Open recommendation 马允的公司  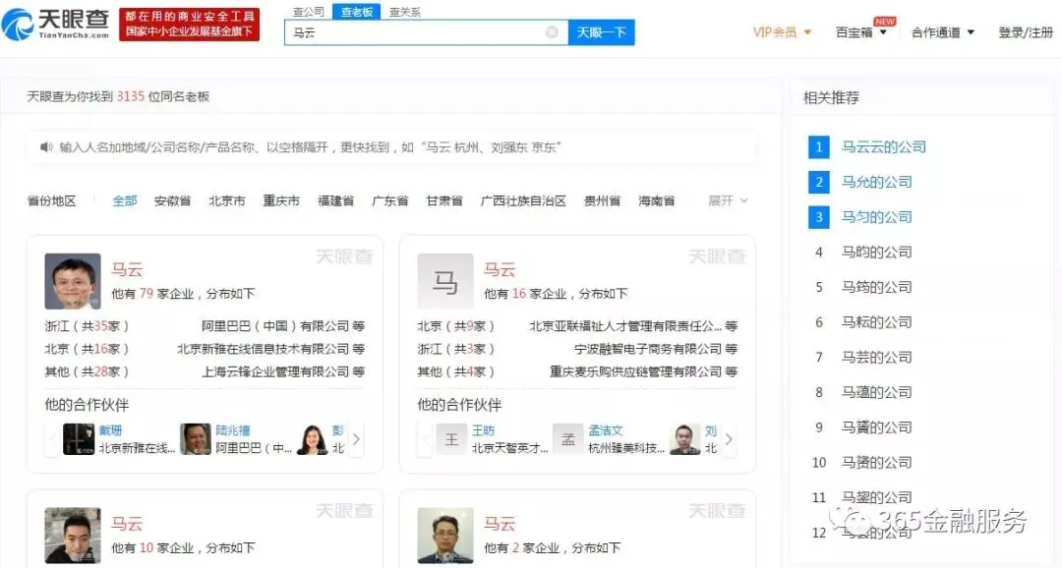click(876, 182)
